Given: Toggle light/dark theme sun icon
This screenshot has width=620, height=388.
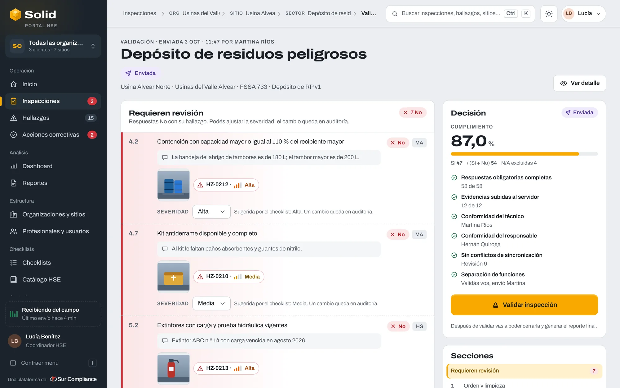Looking at the screenshot, I should (549, 14).
